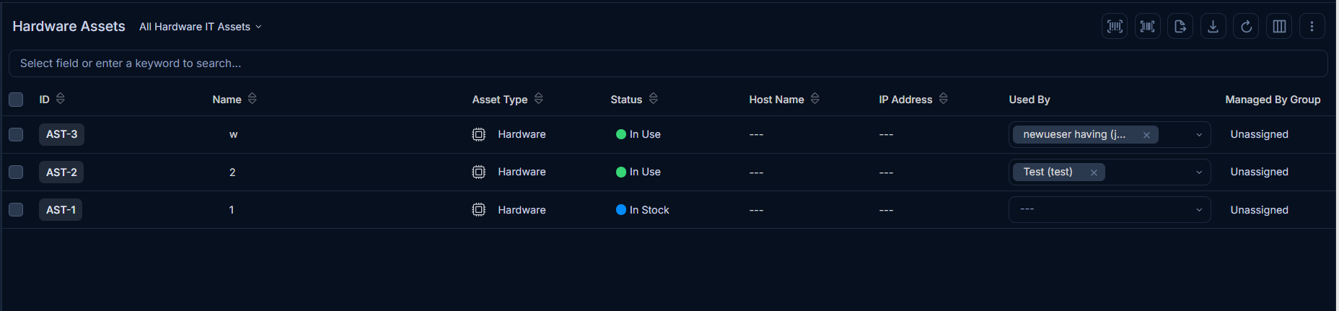Open the All Hardware IT Assets view dropdown
1339x311 pixels.
tap(201, 27)
